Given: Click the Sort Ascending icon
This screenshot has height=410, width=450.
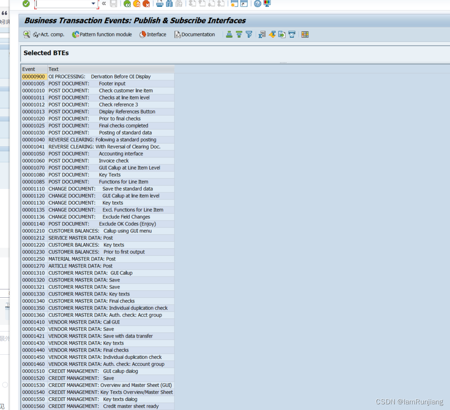Looking at the screenshot, I should pyautogui.click(x=229, y=35).
